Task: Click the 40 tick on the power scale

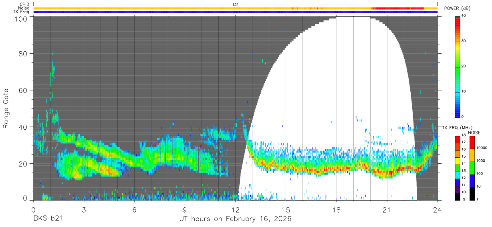Action: tap(464, 16)
